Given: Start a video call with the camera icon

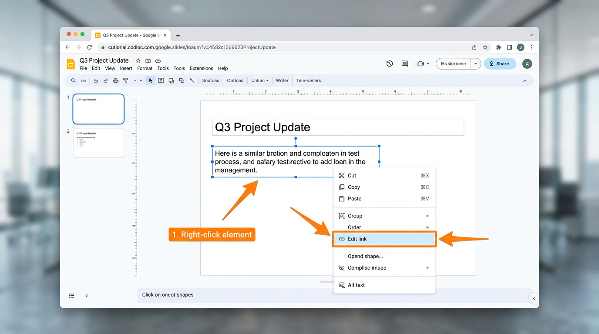Looking at the screenshot, I should (421, 63).
